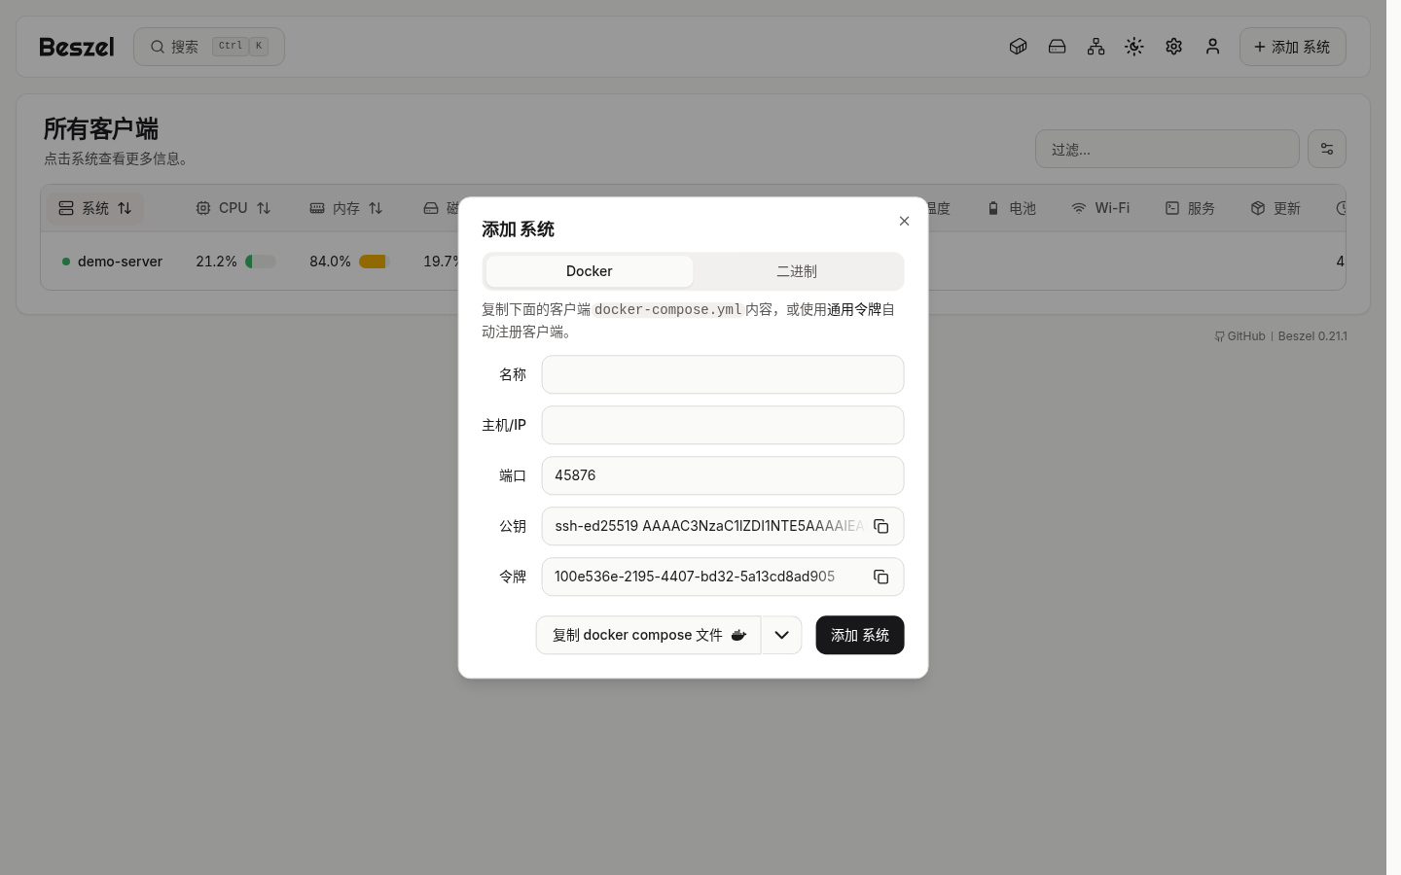Switch to the 二进制 tab
1401x875 pixels.
click(797, 271)
